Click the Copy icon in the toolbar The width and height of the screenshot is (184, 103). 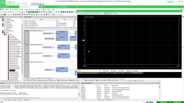(8, 12)
